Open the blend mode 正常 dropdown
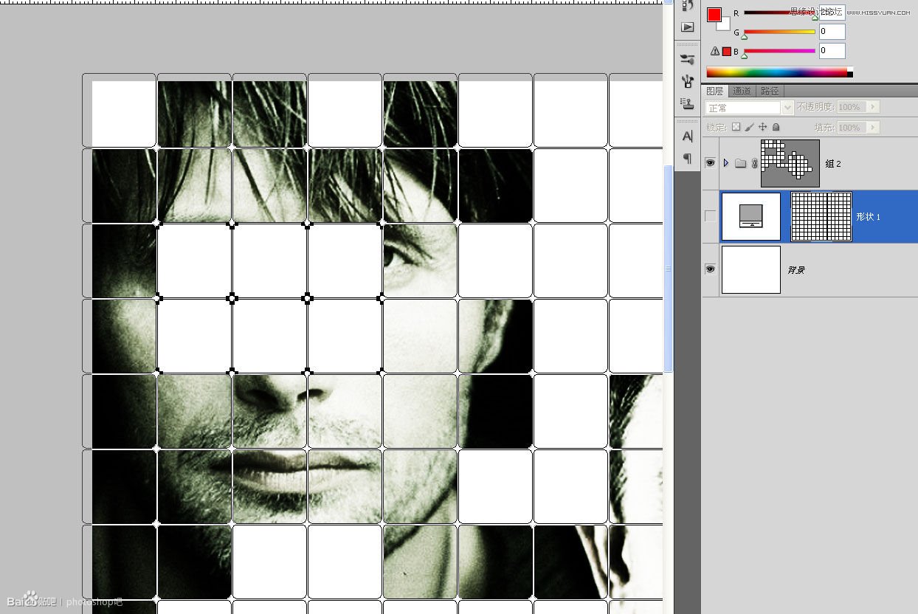The image size is (918, 614). pyautogui.click(x=750, y=108)
